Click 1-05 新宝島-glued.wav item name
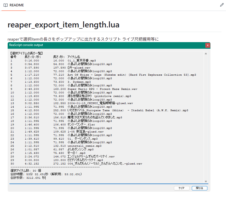This screenshot has width=226, height=197. (85, 132)
